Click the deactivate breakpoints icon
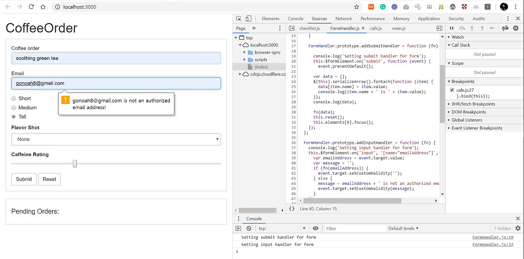The width and height of the screenshot is (524, 259). [505, 28]
